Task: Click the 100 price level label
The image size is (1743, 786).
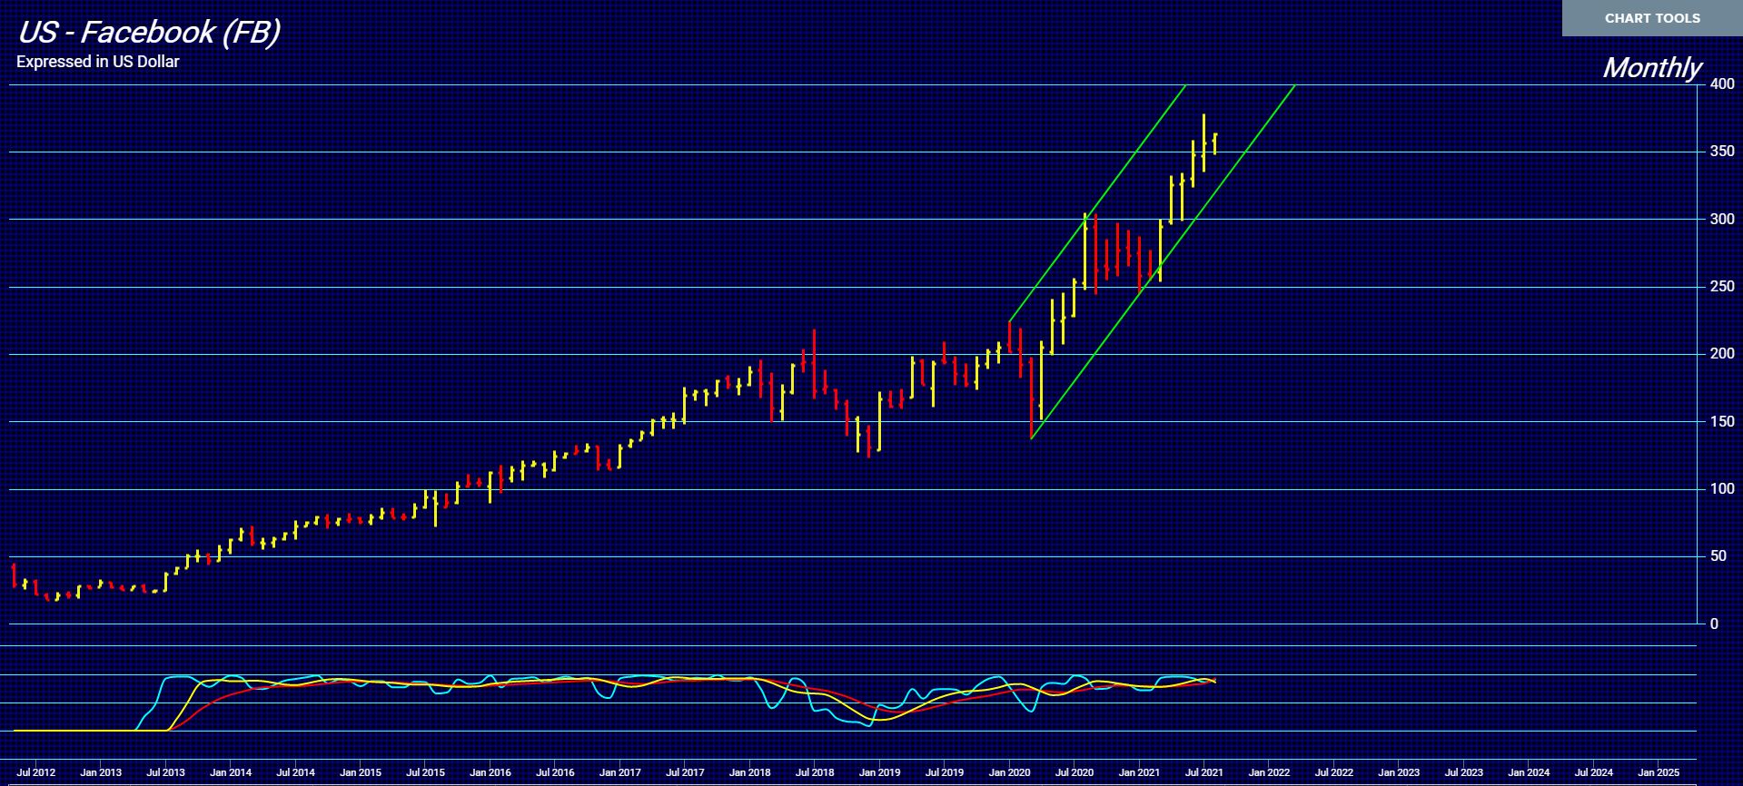Action: (1721, 489)
